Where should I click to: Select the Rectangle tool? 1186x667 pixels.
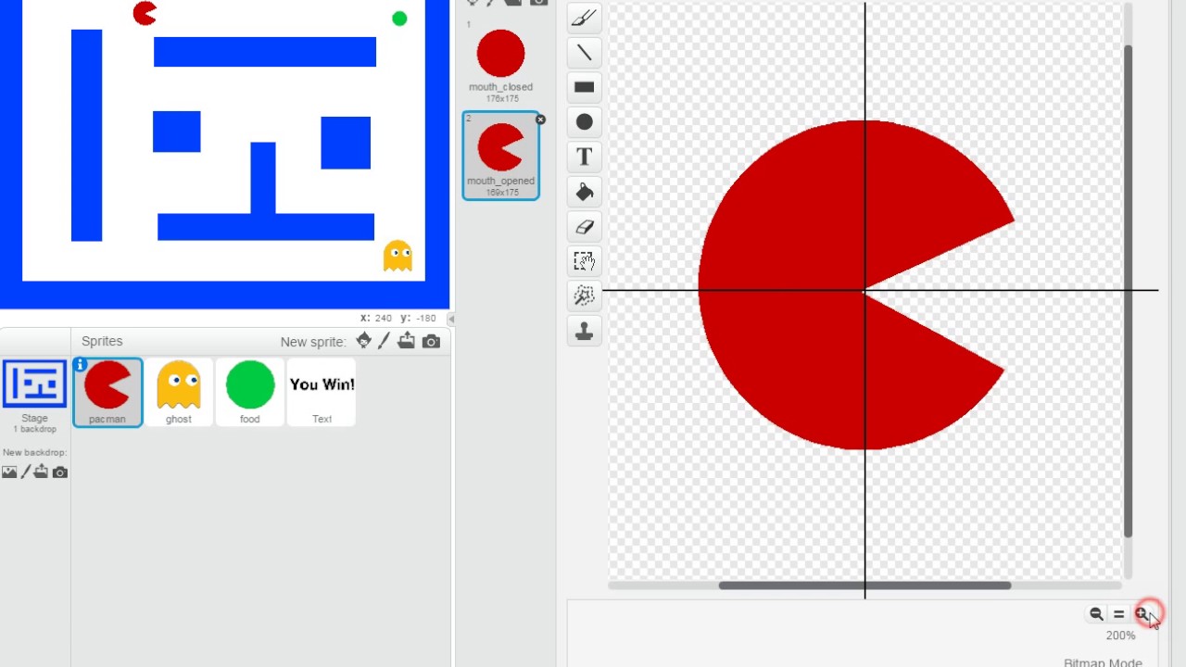click(x=584, y=87)
